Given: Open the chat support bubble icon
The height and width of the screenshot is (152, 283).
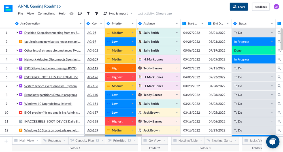Looking at the screenshot, I should click(x=273, y=142).
